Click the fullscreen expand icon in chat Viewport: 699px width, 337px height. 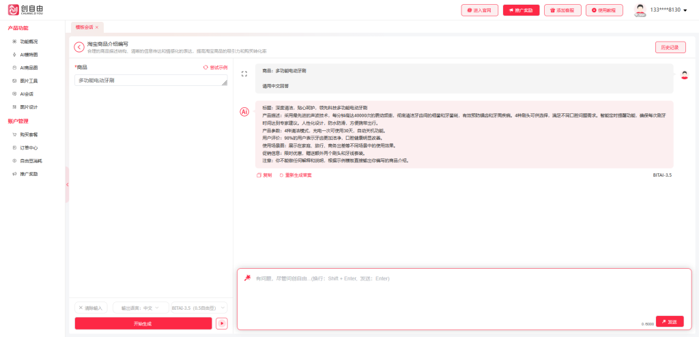click(244, 74)
